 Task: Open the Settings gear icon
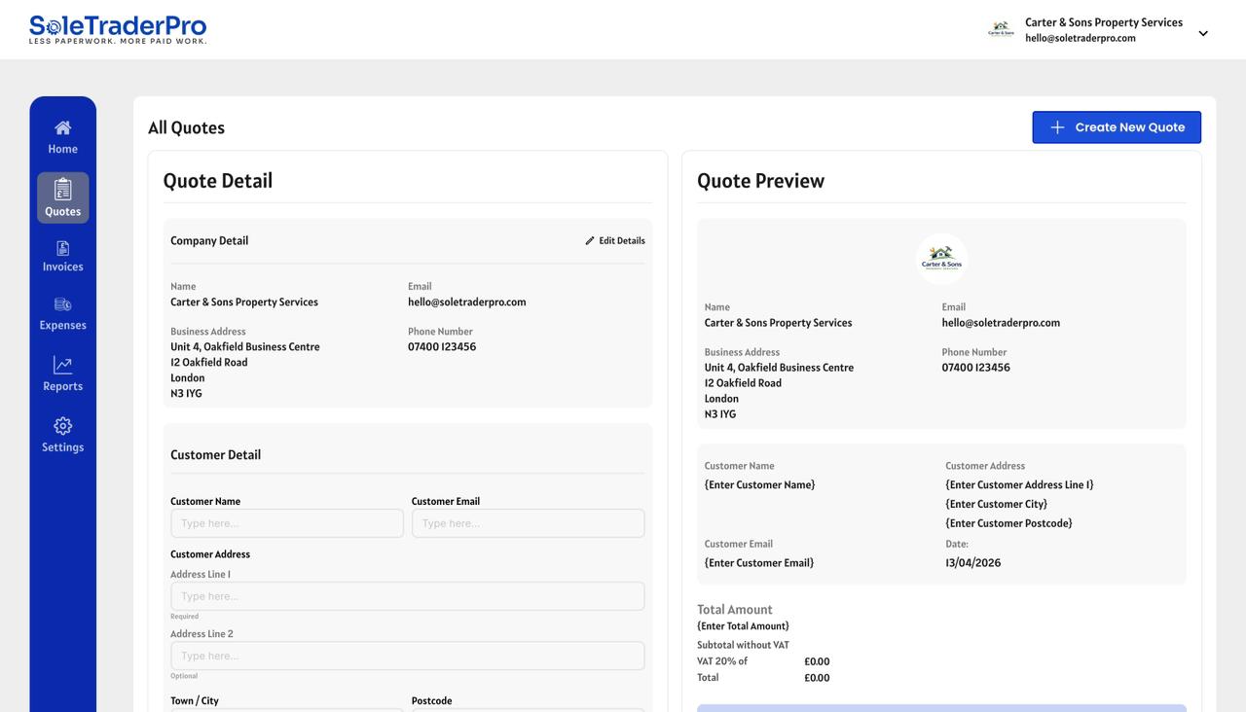tap(62, 426)
